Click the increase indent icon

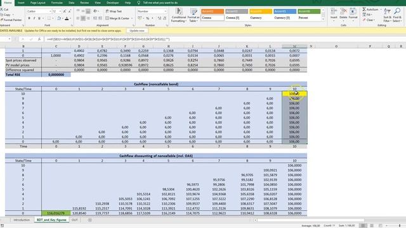(100, 18)
